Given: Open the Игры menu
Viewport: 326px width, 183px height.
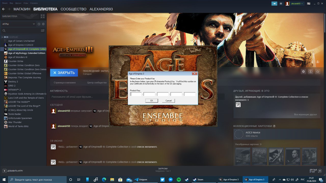Looking at the screenshot, I should pos(26,3).
